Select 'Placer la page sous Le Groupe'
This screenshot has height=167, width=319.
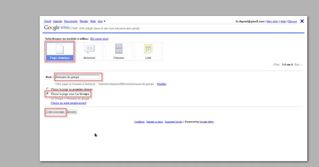[x=47, y=94]
